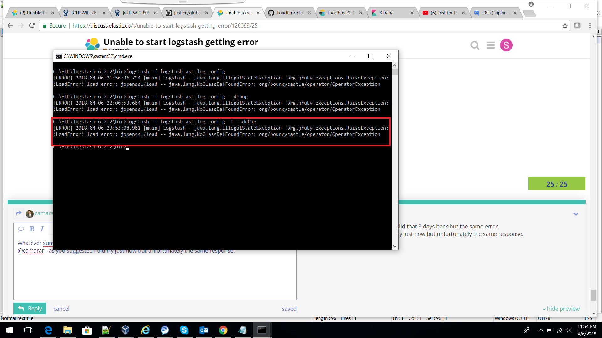Reload the page with refresh icon

point(32,26)
